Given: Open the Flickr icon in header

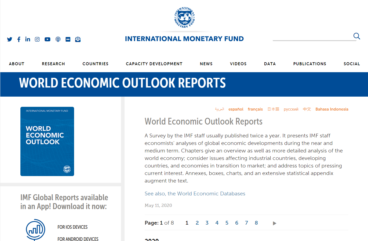Looking at the screenshot, I should coord(68,39).
